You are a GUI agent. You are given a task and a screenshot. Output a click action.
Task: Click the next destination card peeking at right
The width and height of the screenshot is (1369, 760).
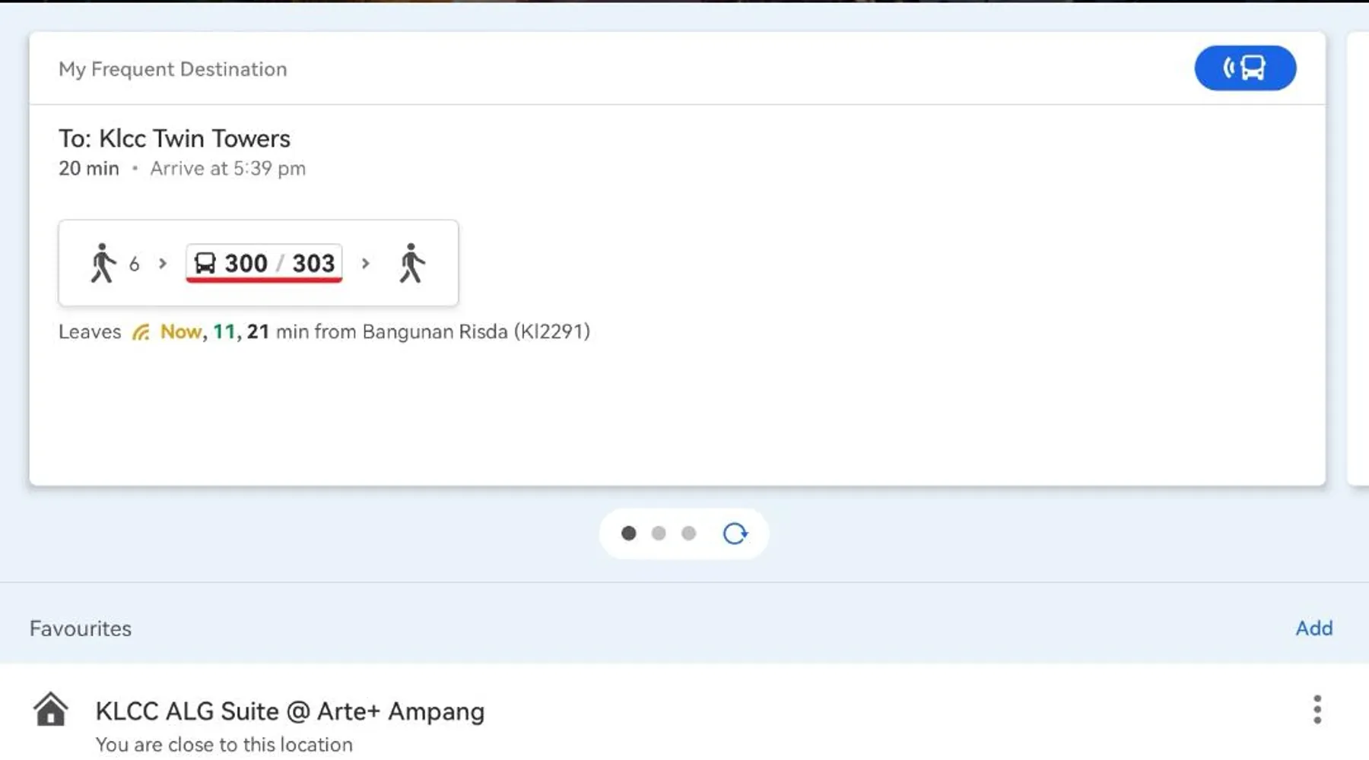(x=1358, y=258)
